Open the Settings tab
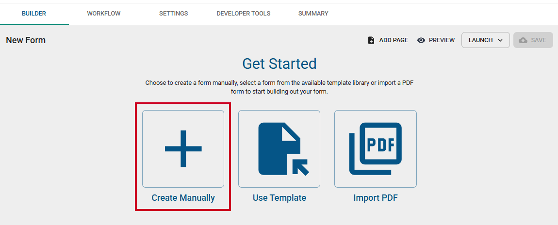Image resolution: width=558 pixels, height=225 pixels. point(174,14)
